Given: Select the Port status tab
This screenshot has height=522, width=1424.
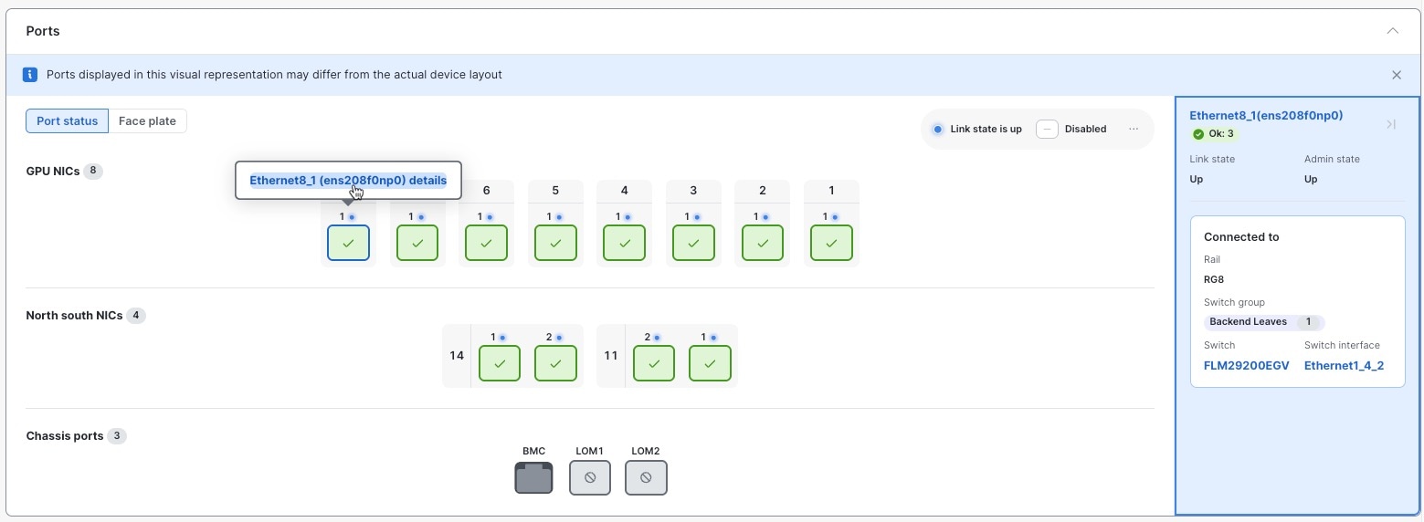Looking at the screenshot, I should point(67,121).
